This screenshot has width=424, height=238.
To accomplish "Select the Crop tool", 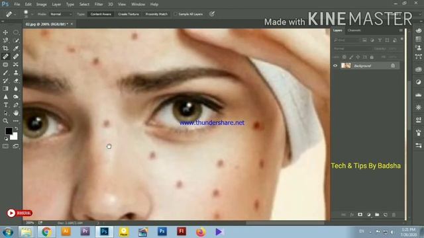I will pos(5,48).
